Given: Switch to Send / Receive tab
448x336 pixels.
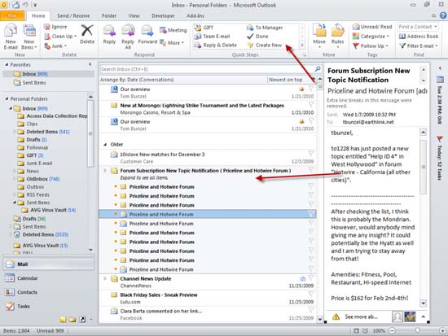Looking at the screenshot, I should pos(73,15).
